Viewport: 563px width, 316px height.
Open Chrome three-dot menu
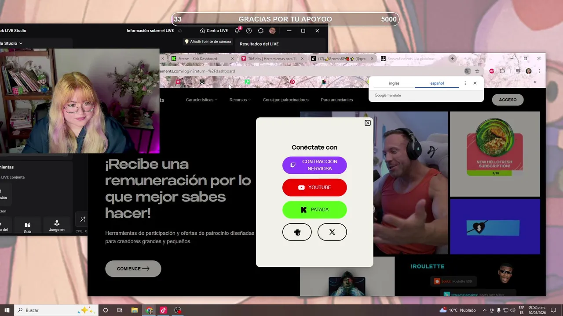click(539, 71)
